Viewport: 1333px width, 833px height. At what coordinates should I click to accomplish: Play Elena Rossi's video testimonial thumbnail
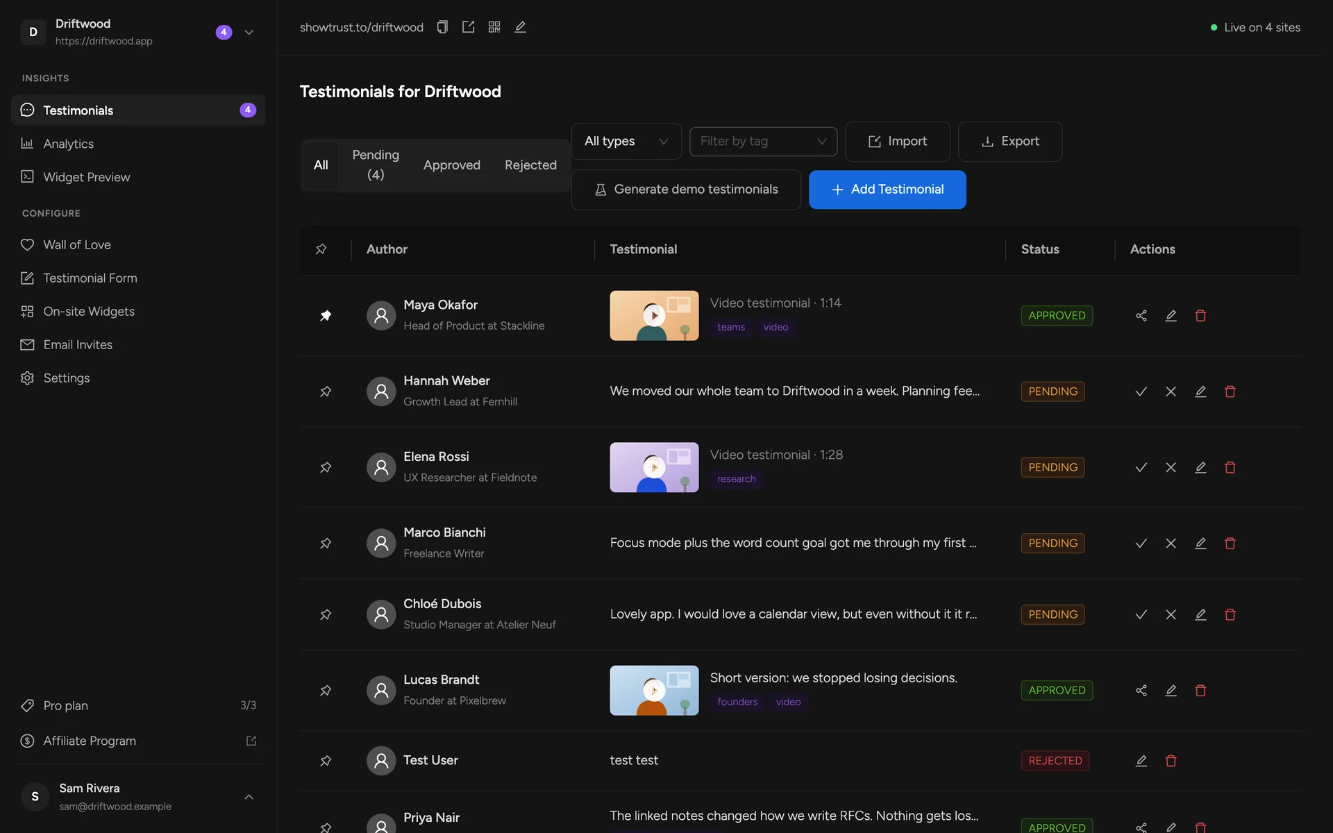point(654,468)
